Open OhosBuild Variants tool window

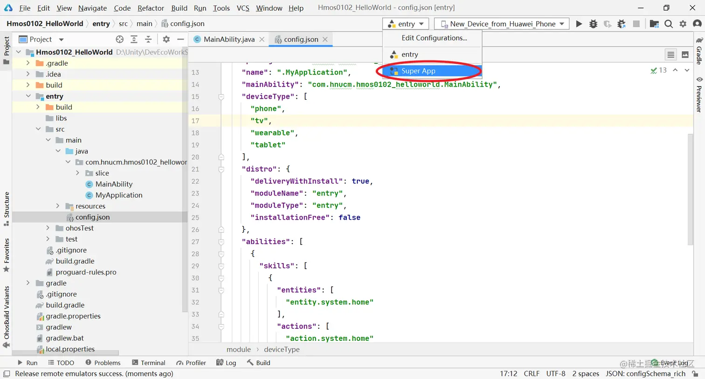click(x=7, y=317)
